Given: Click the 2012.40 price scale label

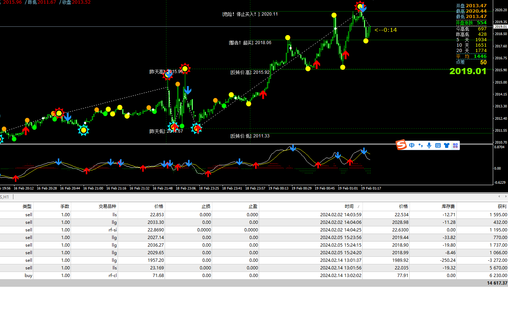Looking at the screenshot, I should 501,119.
